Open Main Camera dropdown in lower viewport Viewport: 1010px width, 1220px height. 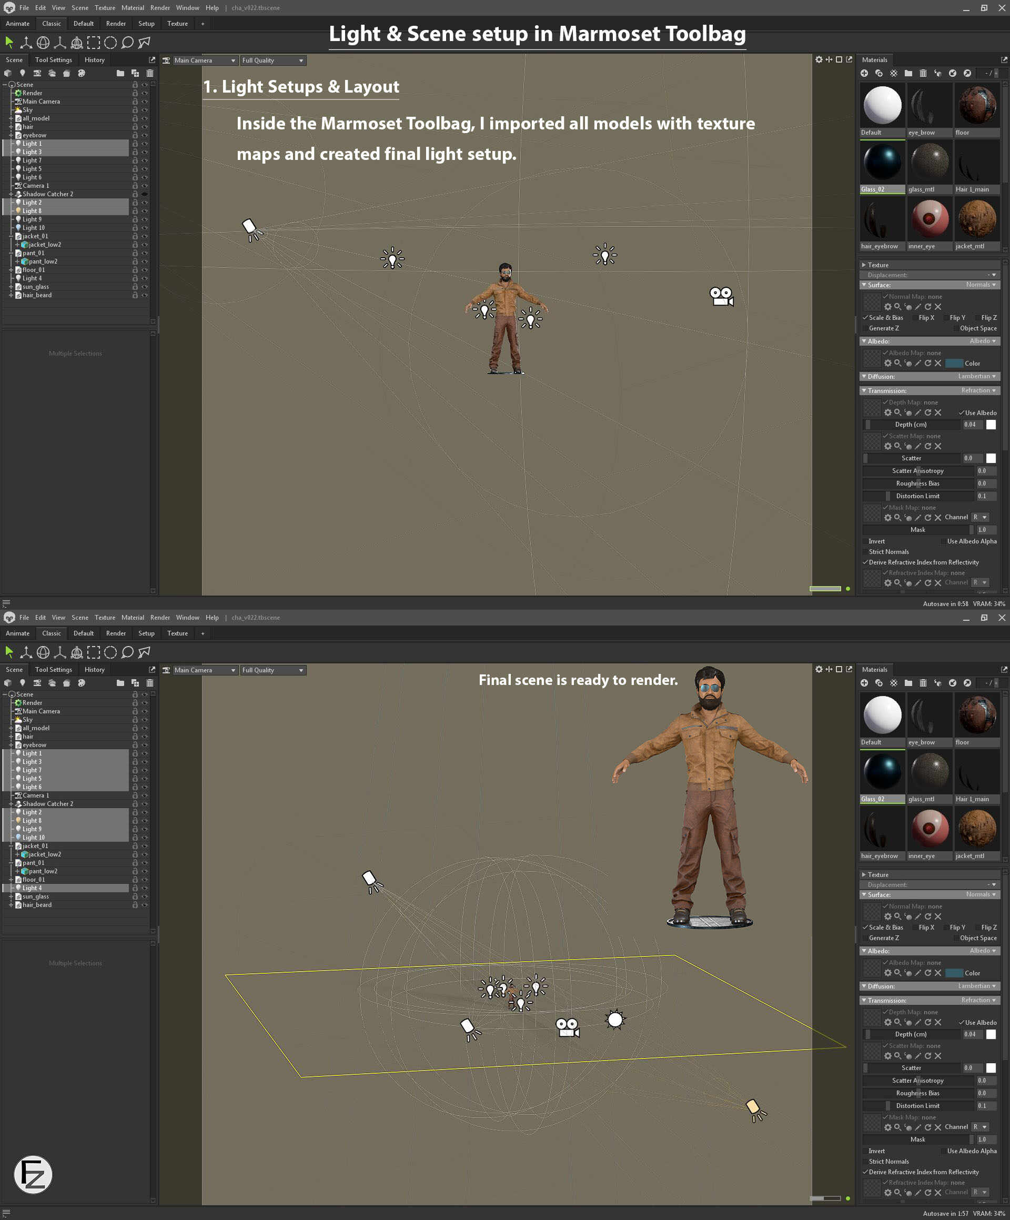206,670
